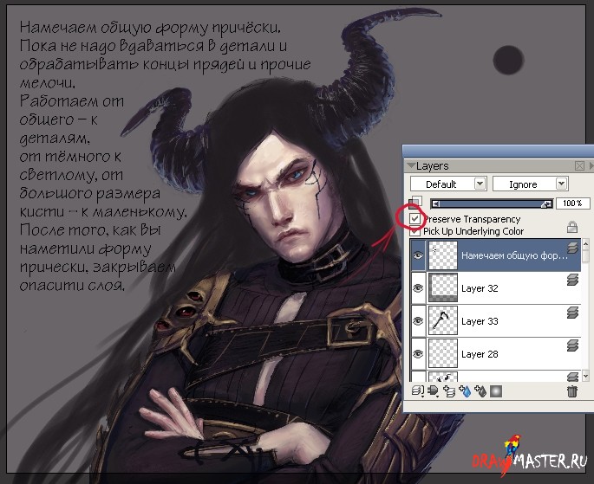Click the thumbnail of Layer 28
The height and width of the screenshot is (484, 594).
443,353
